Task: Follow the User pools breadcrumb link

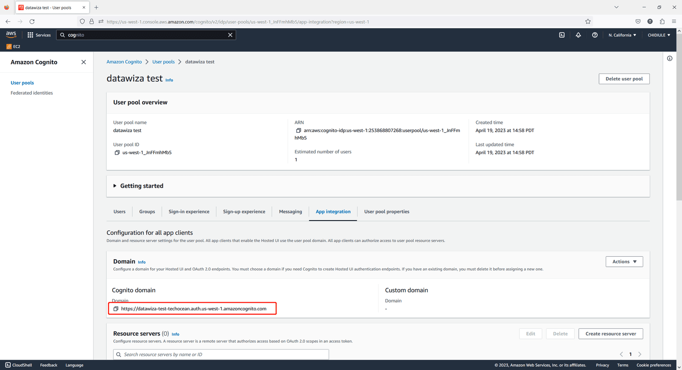Action: 164,62
